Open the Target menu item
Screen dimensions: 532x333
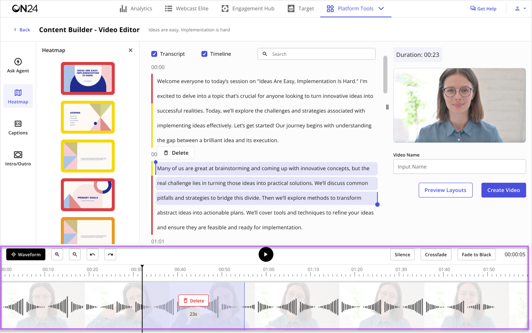(x=301, y=9)
